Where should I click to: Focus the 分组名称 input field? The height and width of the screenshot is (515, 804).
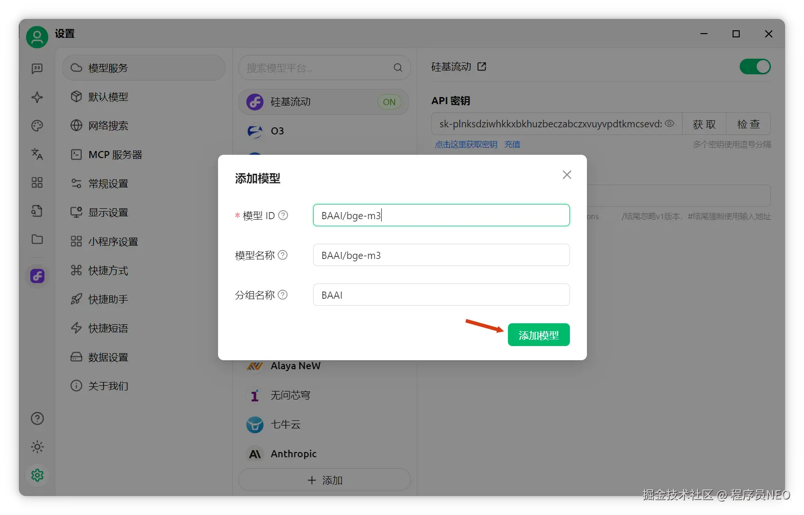[x=441, y=295]
